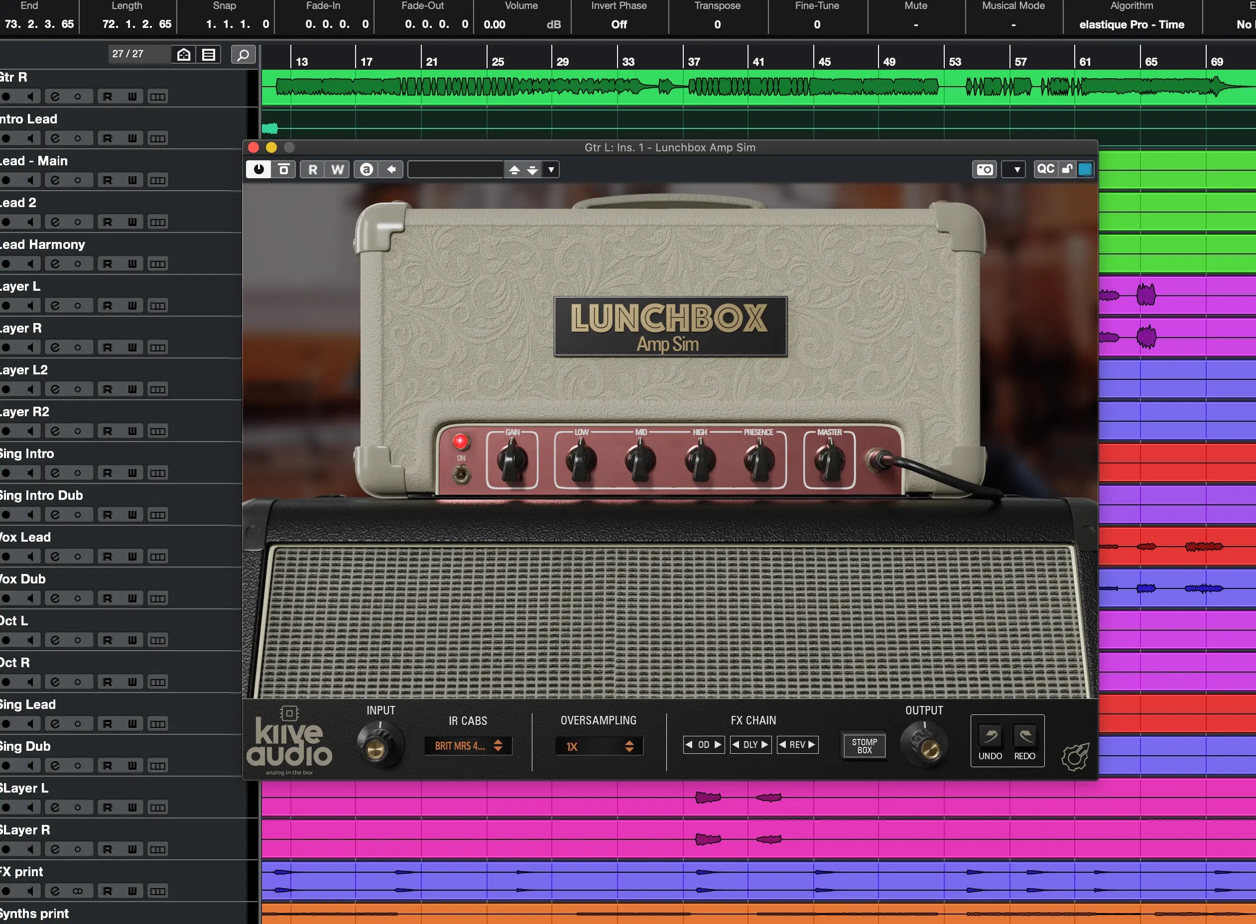Screen dimensions: 1256x924
Task: Click the PRESENCE knob on the amp
Action: click(x=759, y=461)
